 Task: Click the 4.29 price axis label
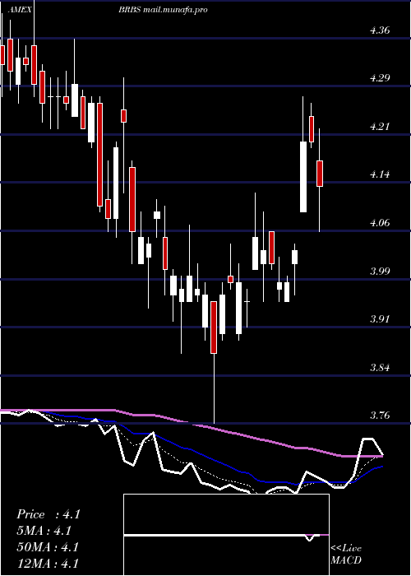pyautogui.click(x=380, y=78)
